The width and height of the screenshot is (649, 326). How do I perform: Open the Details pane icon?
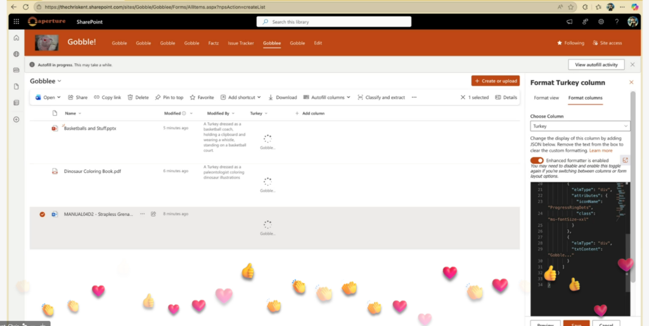click(x=506, y=97)
